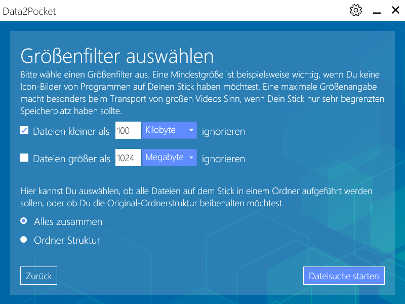Click the 'ignorieren' text beside the Megabyte dropdown
The height and width of the screenshot is (304, 405).
tap(223, 159)
